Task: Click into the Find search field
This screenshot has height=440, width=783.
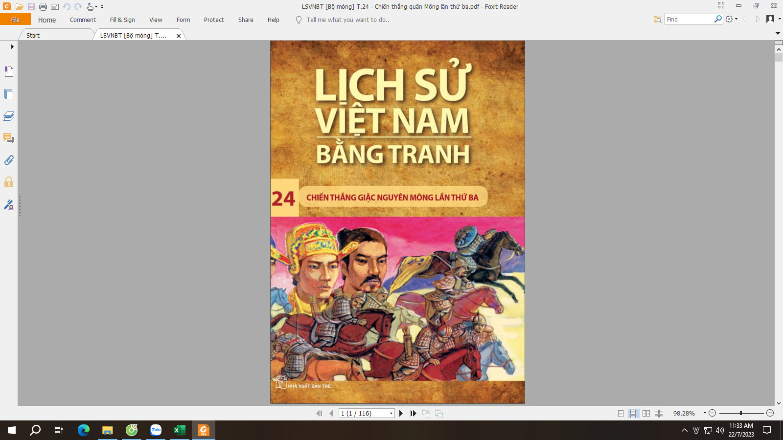Action: pos(689,19)
